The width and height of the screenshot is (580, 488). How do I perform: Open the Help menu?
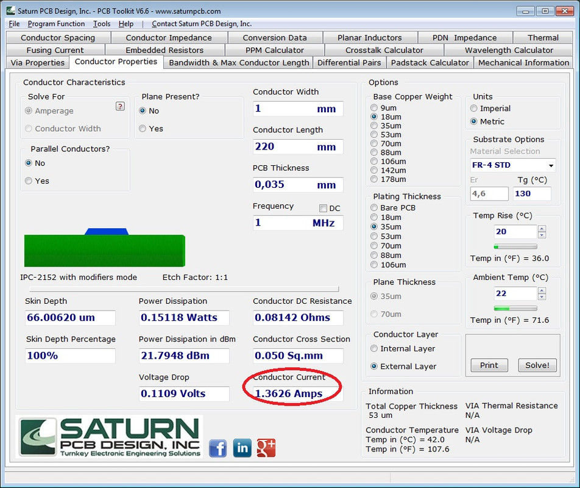pyautogui.click(x=126, y=24)
